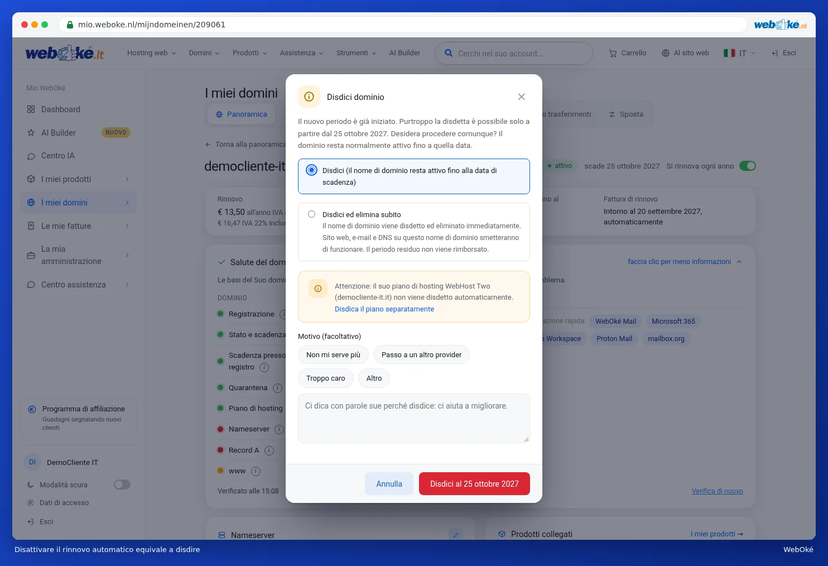Click the search magnifier icon
828x566 pixels.
[449, 53]
